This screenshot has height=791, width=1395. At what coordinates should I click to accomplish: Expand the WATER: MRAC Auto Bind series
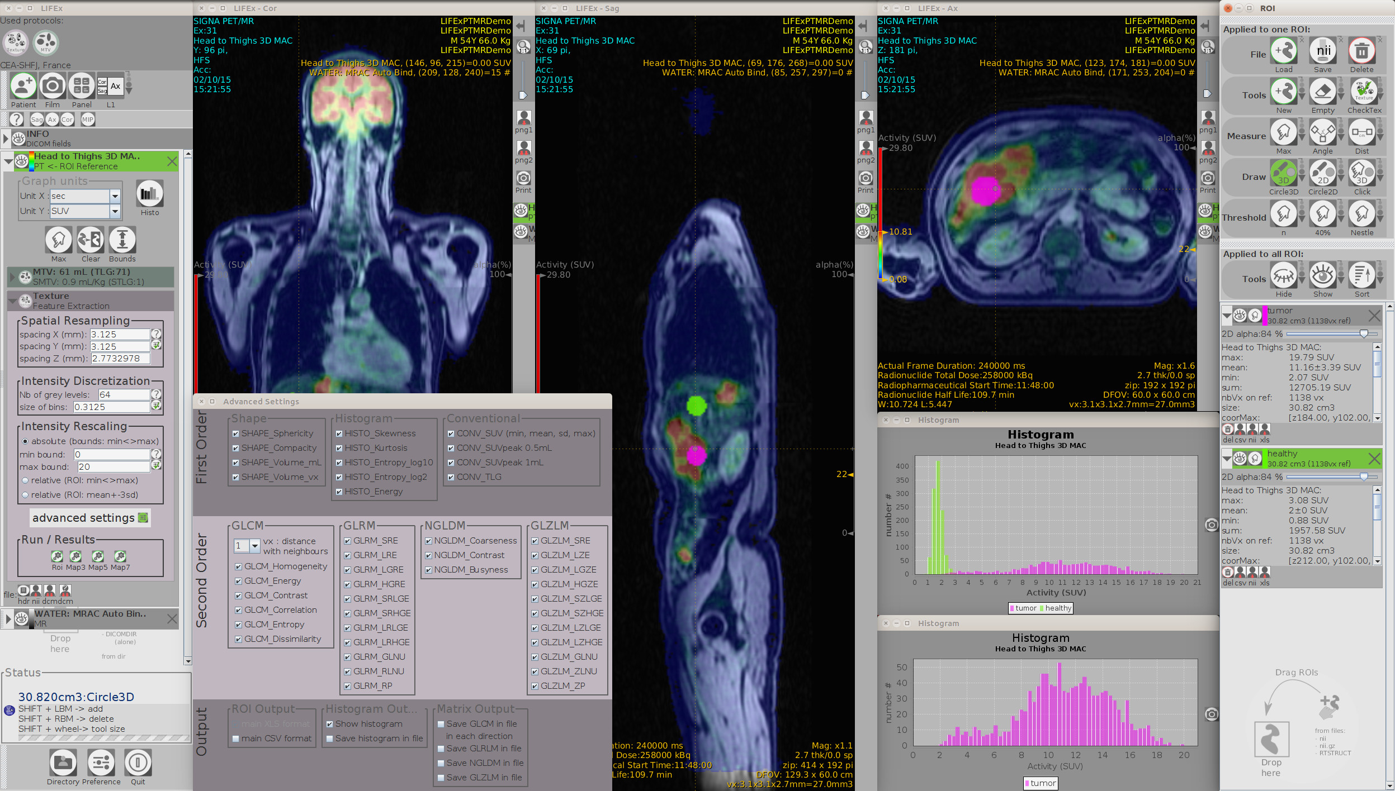[x=8, y=618]
